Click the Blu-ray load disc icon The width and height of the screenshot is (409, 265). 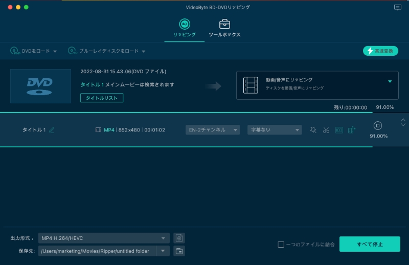click(72, 51)
